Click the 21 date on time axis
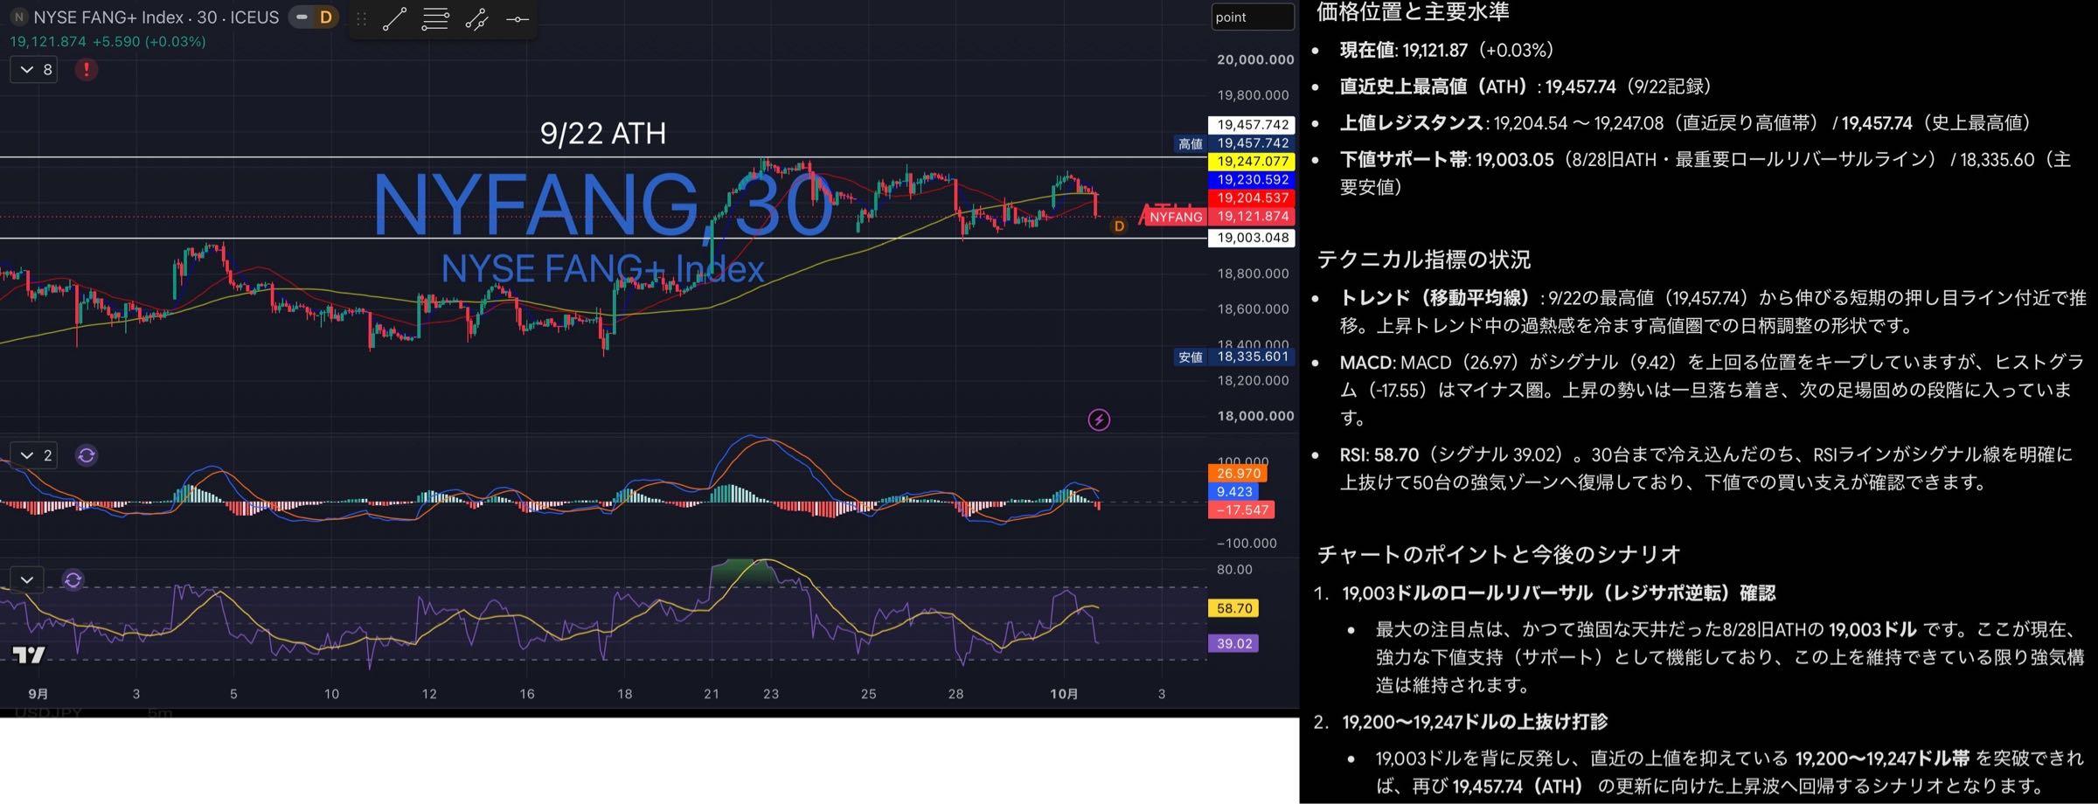The height and width of the screenshot is (804, 2098). pos(712,694)
